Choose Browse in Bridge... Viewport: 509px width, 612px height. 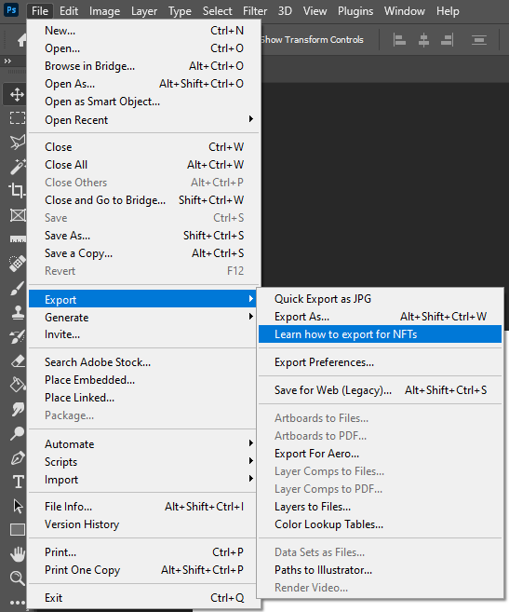point(144,66)
